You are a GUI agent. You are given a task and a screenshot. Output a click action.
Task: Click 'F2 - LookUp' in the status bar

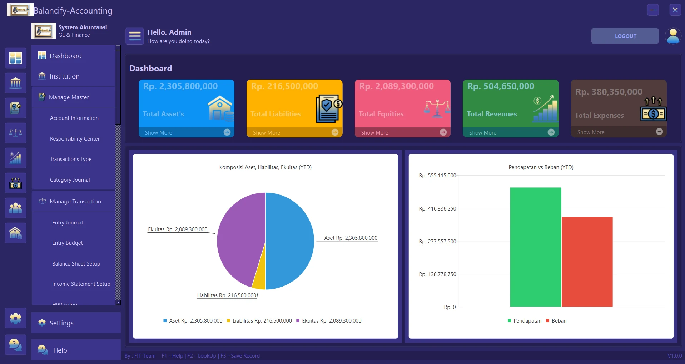point(202,356)
